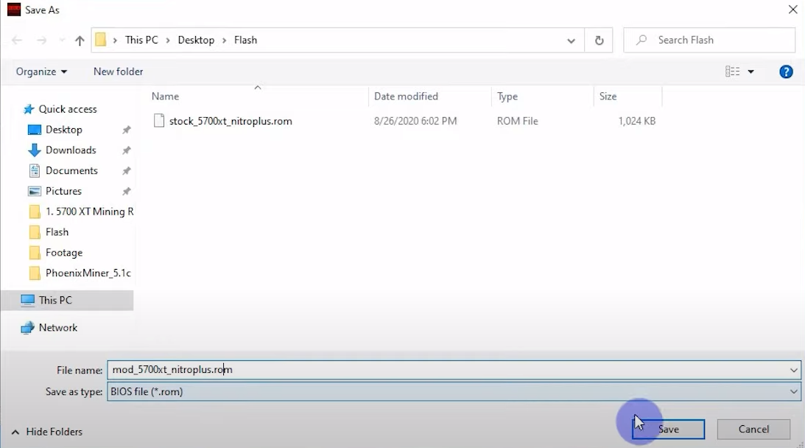Open Downloads in Quick access
Image resolution: width=805 pixels, height=448 pixels.
coord(71,150)
